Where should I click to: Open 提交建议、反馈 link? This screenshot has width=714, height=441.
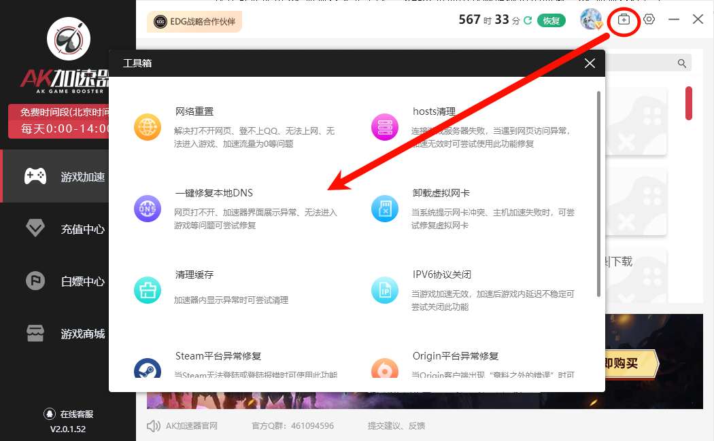pos(396,426)
